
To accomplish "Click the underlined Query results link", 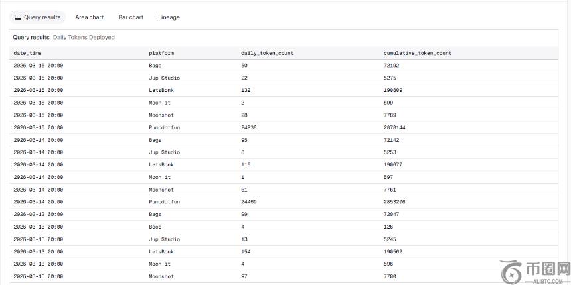I will click(x=31, y=38).
